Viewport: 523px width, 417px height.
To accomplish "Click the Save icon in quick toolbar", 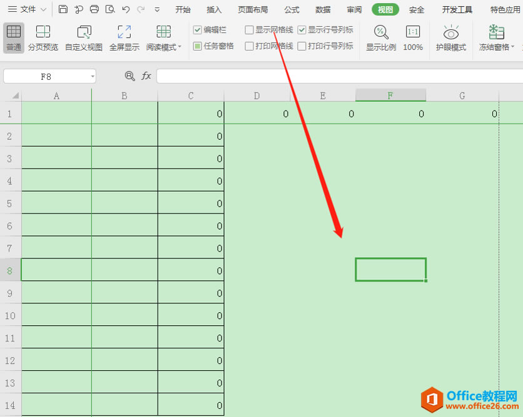I will (x=63, y=9).
